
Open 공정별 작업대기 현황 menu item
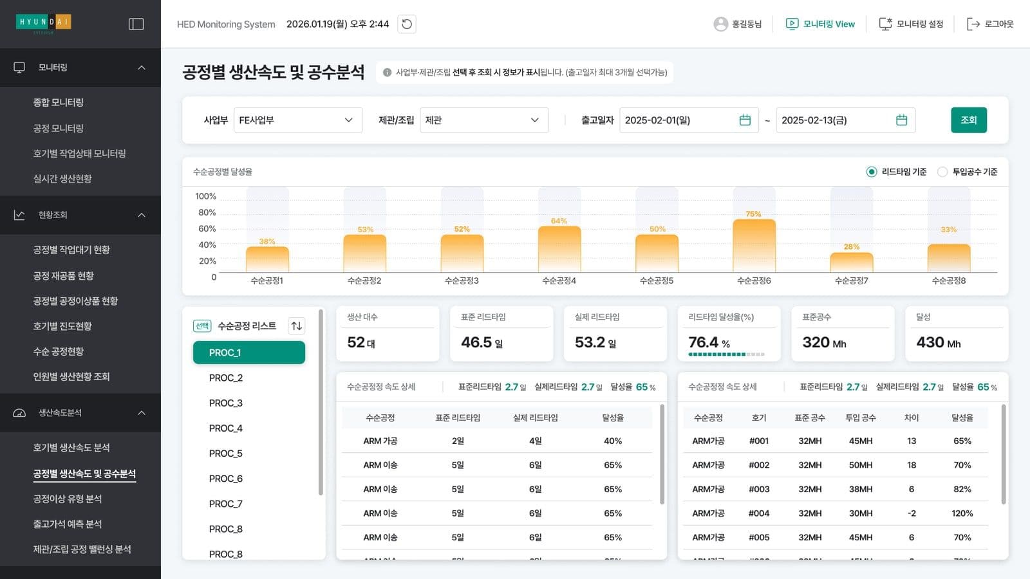(x=71, y=250)
